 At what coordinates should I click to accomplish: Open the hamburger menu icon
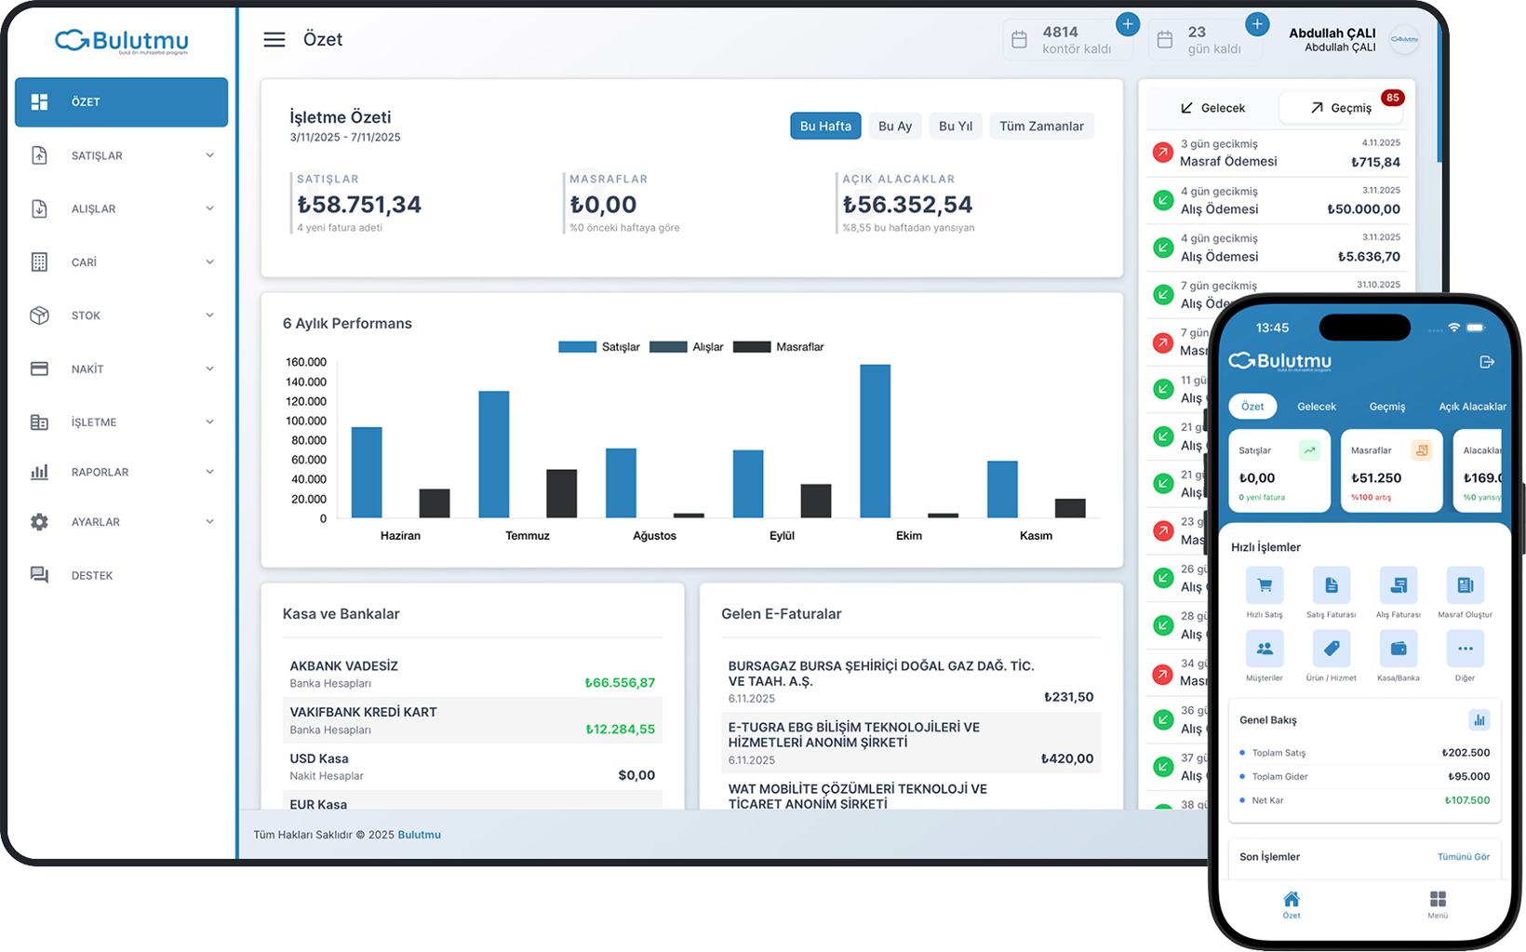pos(274,40)
